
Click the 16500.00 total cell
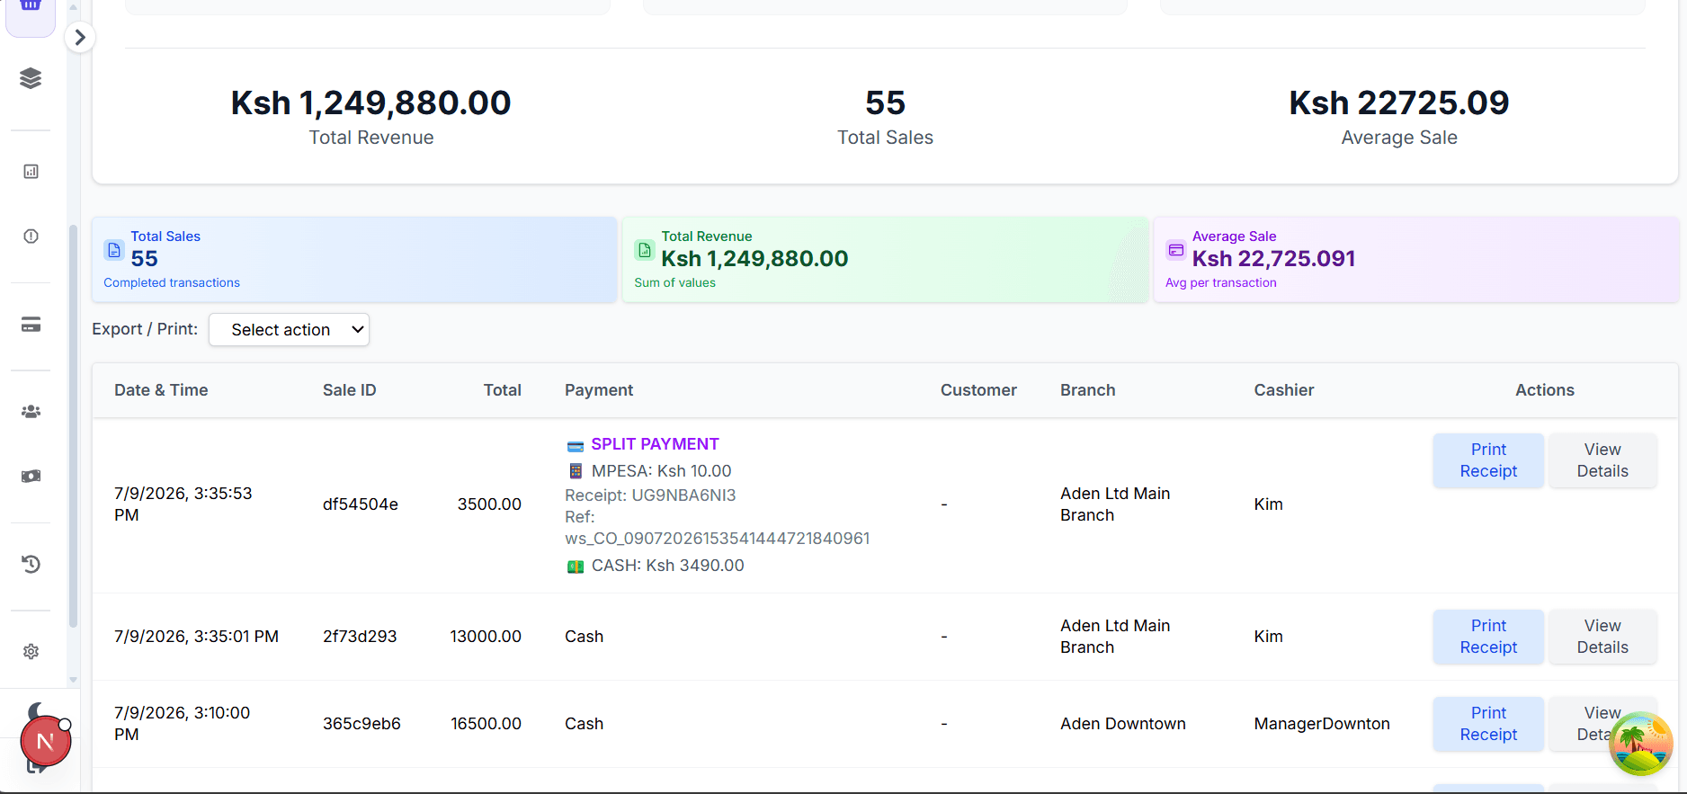click(x=486, y=724)
